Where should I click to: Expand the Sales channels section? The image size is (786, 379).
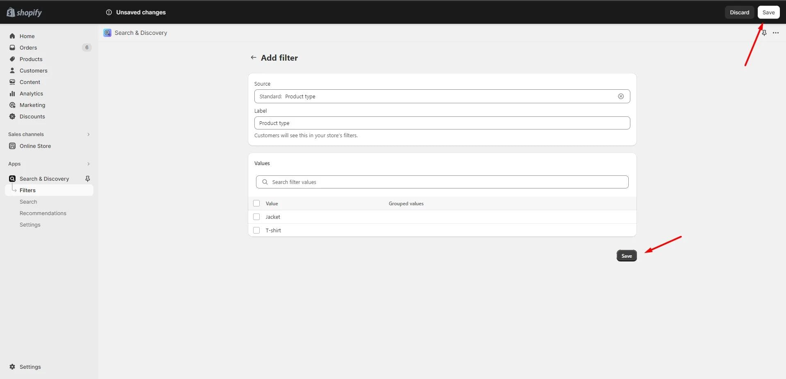[88, 134]
